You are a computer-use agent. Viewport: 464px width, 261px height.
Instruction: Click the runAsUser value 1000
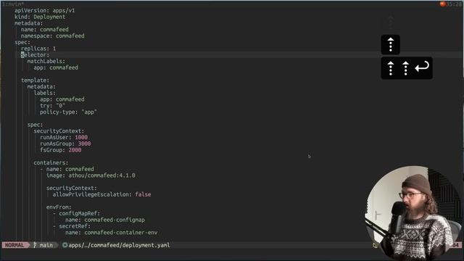point(81,137)
